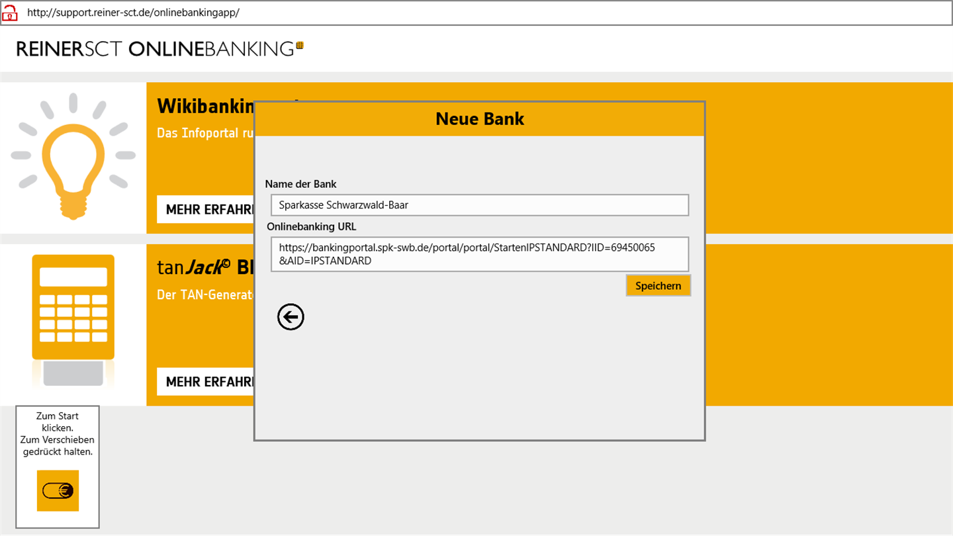The width and height of the screenshot is (953, 536).
Task: Open the tanJack MEHR ERFAHREN button
Action: pos(206,382)
